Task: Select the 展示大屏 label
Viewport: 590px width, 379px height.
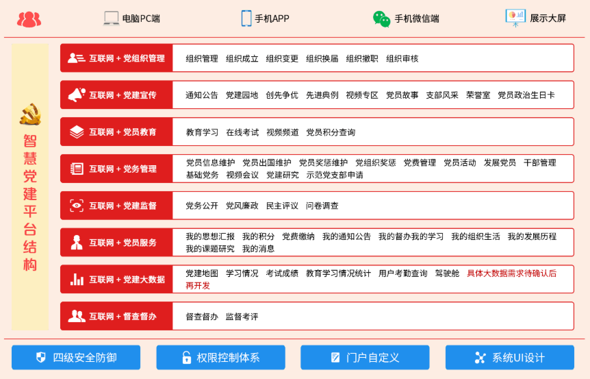Action: (548, 18)
